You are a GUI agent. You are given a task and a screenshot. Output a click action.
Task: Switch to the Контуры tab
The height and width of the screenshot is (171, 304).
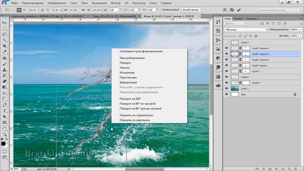click(x=251, y=19)
